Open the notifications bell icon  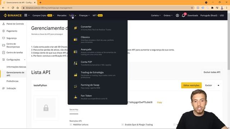click(183, 15)
